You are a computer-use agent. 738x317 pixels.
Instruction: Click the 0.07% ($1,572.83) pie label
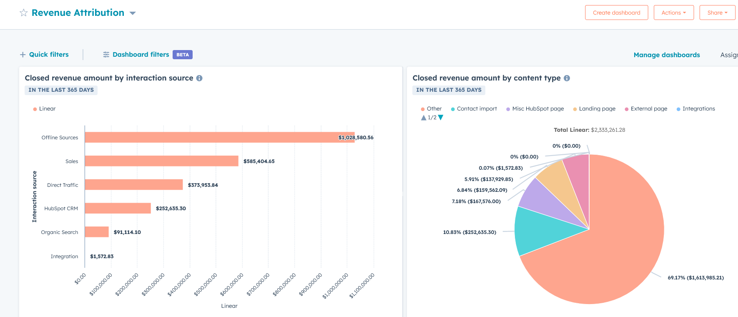(501, 168)
